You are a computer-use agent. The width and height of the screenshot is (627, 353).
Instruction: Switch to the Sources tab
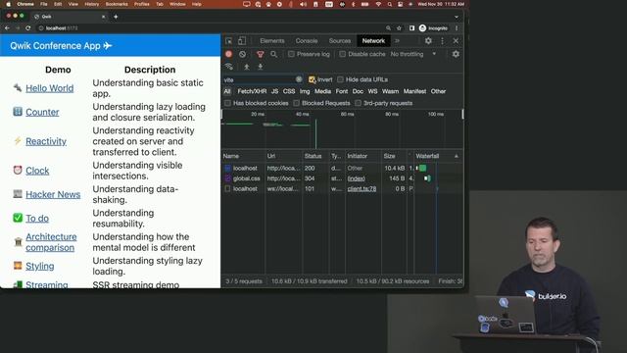coord(340,41)
